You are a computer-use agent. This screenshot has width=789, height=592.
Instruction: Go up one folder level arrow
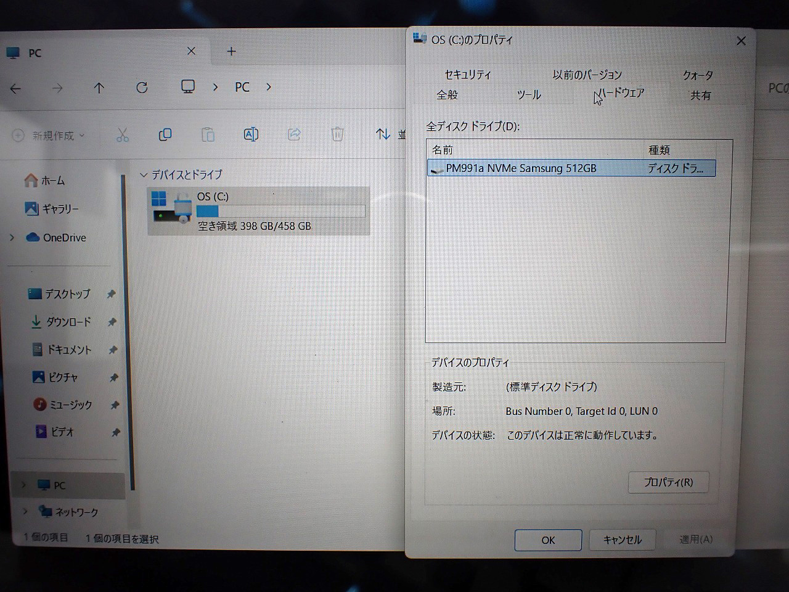[99, 88]
